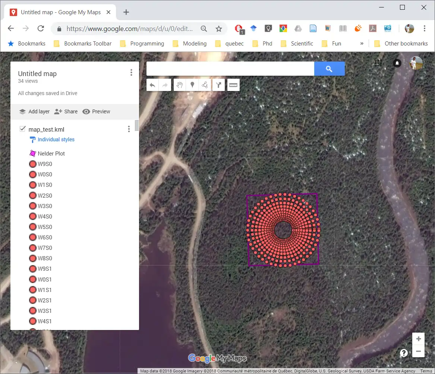Click the layer panel scrollbar thumb
This screenshot has width=435, height=374.
pyautogui.click(x=137, y=125)
